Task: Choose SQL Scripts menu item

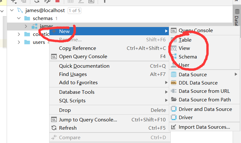Action: 109,100
